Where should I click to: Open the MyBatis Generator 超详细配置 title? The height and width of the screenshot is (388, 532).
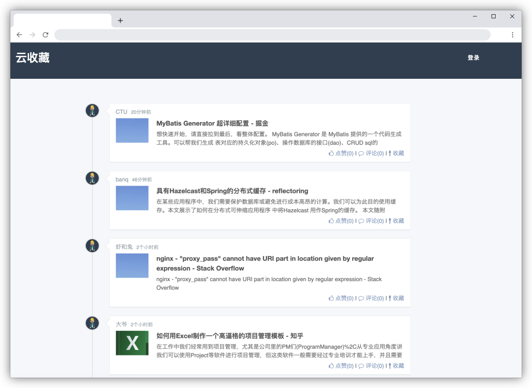212,124
